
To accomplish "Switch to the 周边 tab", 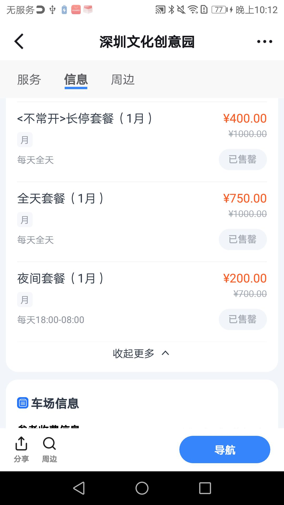I will (x=123, y=79).
